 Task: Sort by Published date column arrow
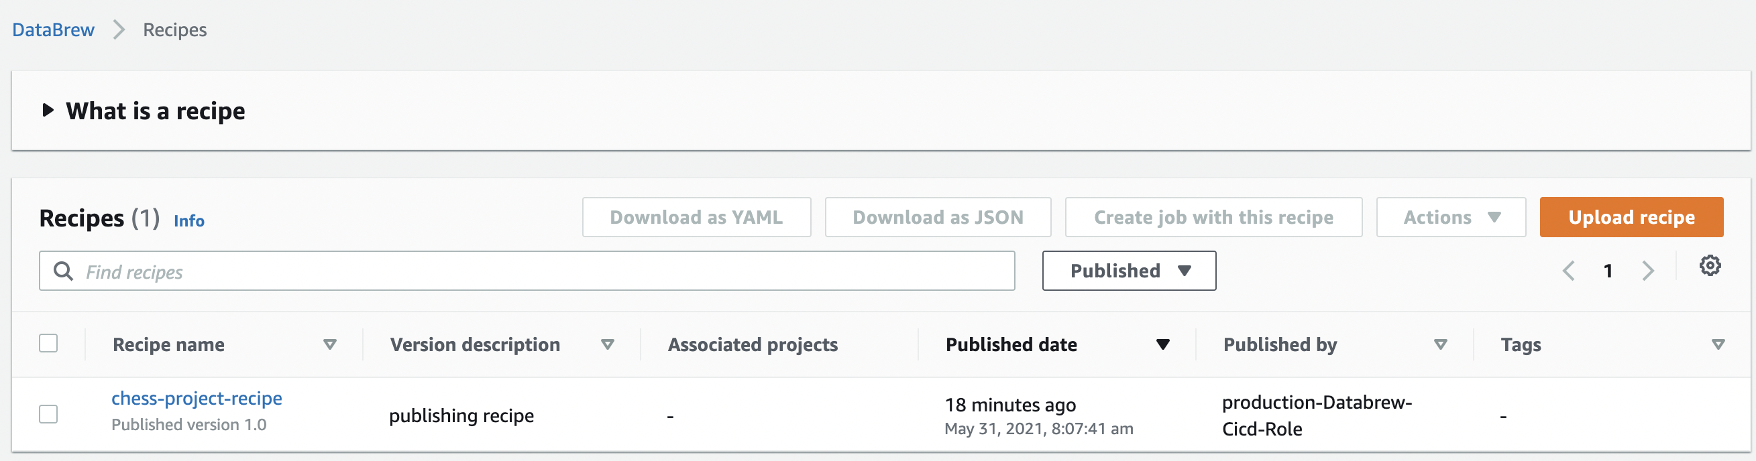(1163, 344)
